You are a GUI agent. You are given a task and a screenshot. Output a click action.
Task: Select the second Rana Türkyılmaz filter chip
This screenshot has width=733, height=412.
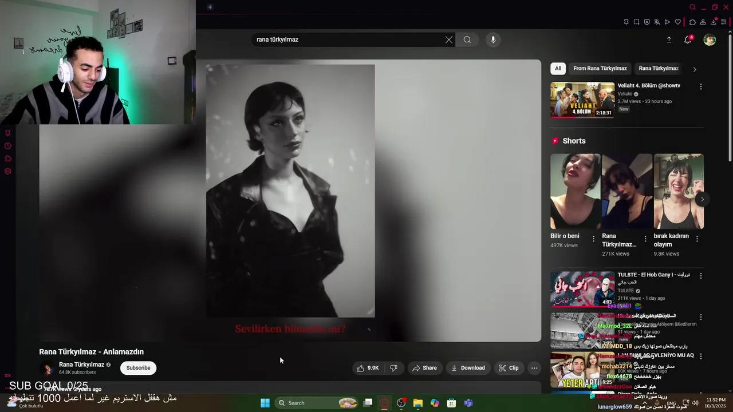[x=659, y=69]
